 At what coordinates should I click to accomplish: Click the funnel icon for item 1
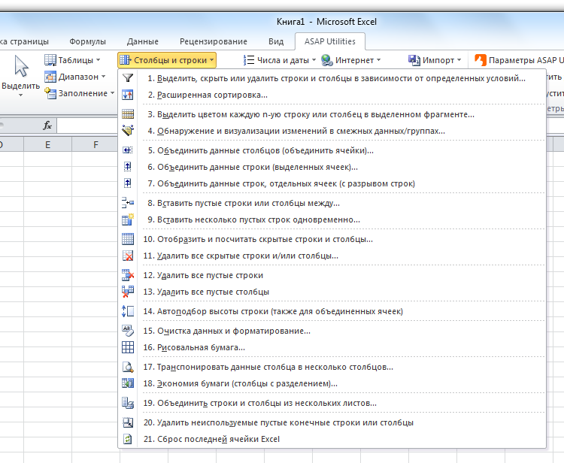pos(128,78)
